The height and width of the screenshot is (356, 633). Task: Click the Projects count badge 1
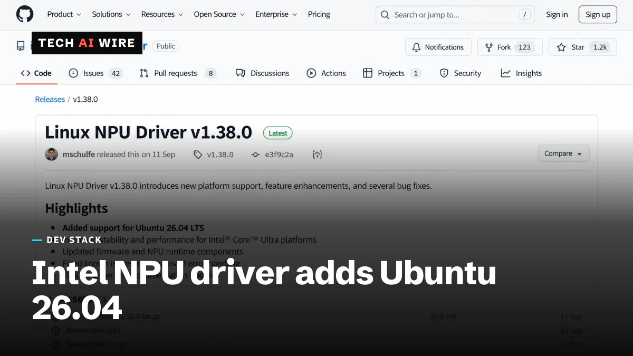pos(416,73)
